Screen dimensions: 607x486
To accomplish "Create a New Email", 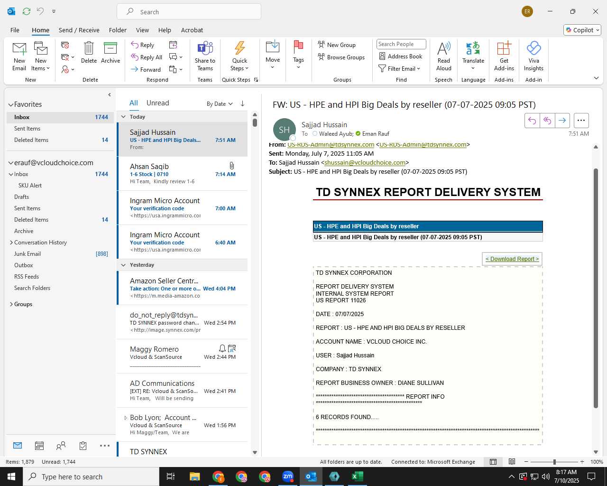I will pos(19,56).
